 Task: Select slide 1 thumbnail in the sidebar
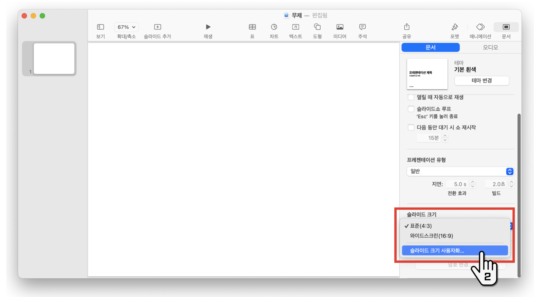[54, 58]
